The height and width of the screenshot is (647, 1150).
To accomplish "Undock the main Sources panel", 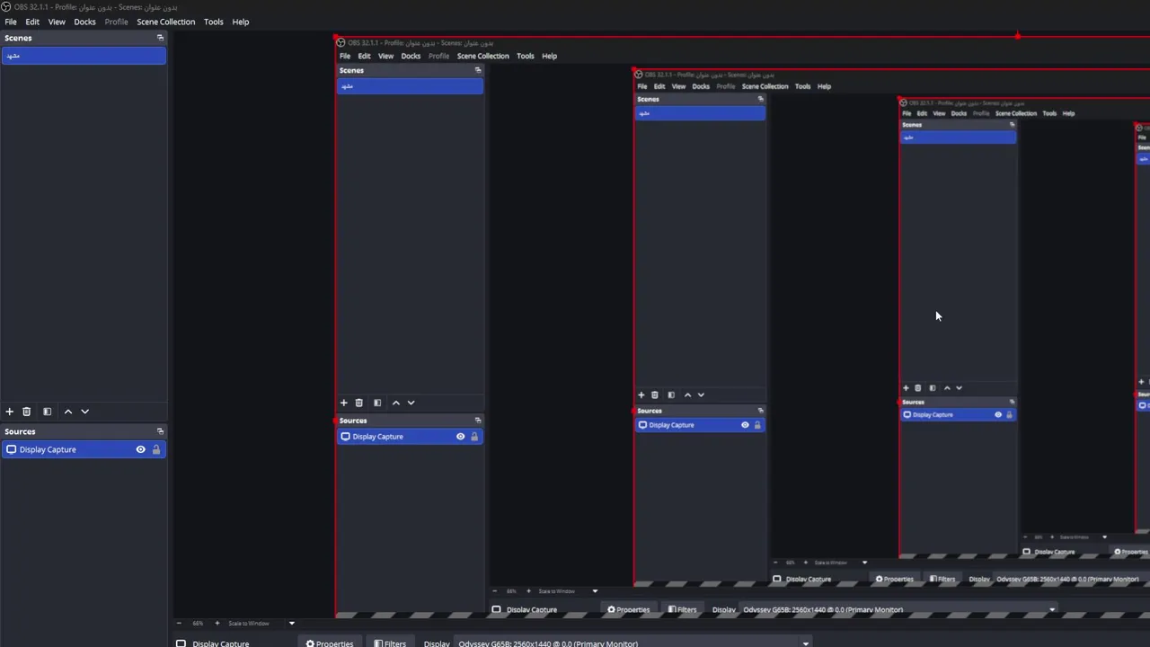I will [x=160, y=431].
